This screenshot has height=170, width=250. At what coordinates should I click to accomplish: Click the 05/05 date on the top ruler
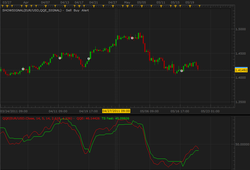142,2
